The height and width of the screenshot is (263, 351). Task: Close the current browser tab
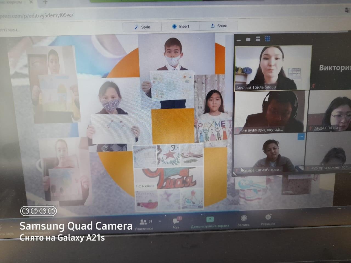pyautogui.click(x=31, y=2)
